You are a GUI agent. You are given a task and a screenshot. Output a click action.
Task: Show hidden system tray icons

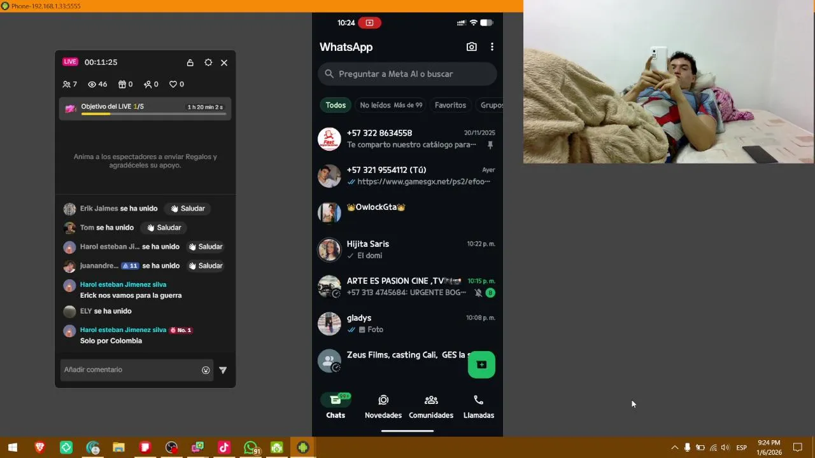[675, 448]
